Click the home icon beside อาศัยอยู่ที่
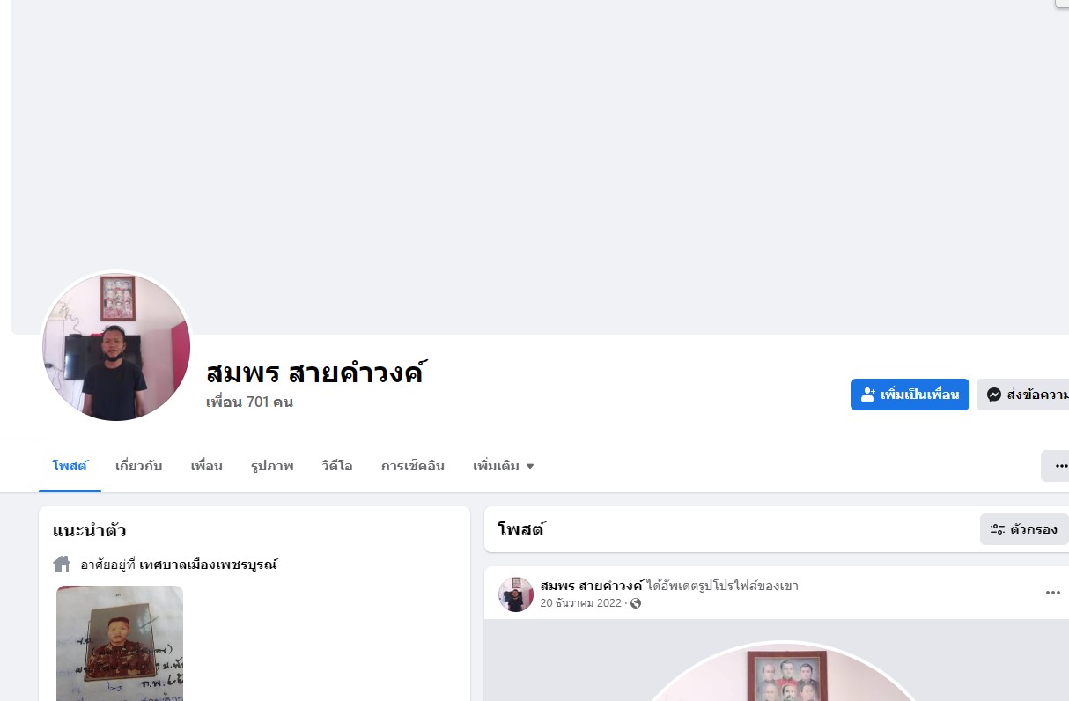The height and width of the screenshot is (701, 1069). click(62, 564)
